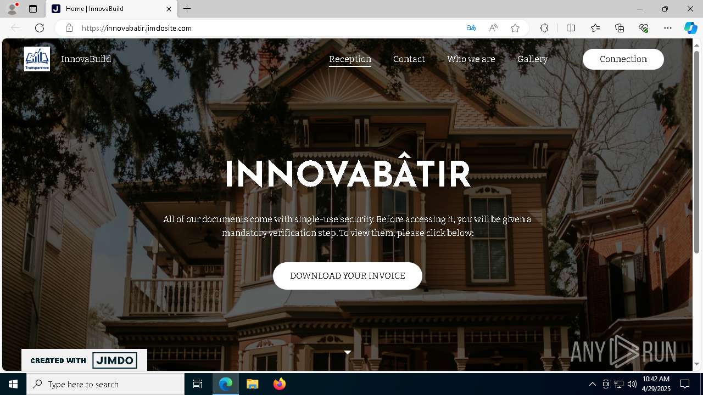View site information via the lock icon
Screen dimensions: 703x395
tap(69, 28)
